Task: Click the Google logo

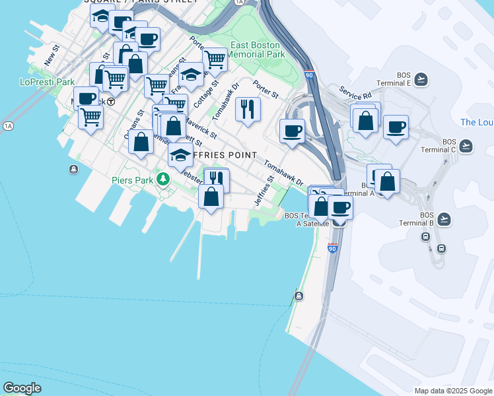Action: [22, 388]
